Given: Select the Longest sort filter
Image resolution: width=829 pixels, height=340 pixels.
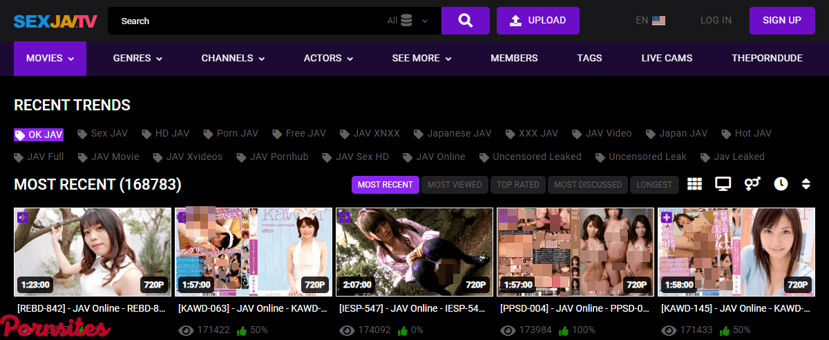Looking at the screenshot, I should point(654,185).
